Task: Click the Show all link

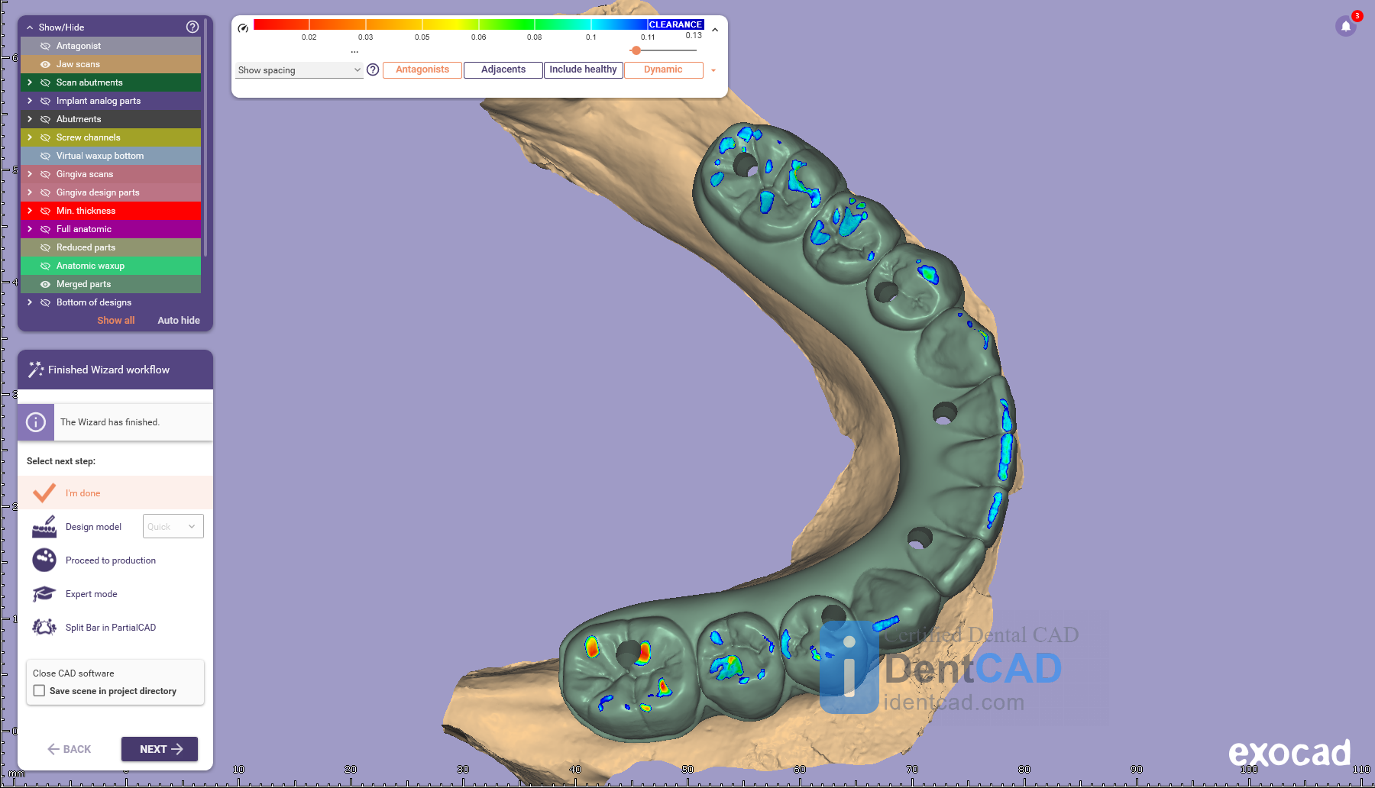Action: pyautogui.click(x=115, y=321)
